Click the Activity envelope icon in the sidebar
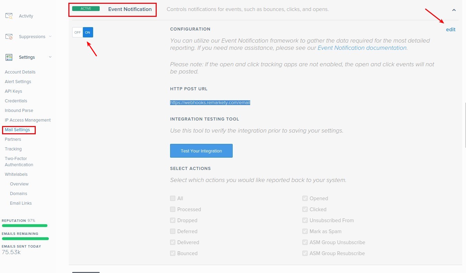This screenshot has width=466, height=273. (9, 16)
